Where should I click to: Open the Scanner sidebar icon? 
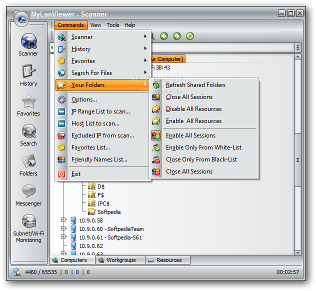pyautogui.click(x=28, y=41)
